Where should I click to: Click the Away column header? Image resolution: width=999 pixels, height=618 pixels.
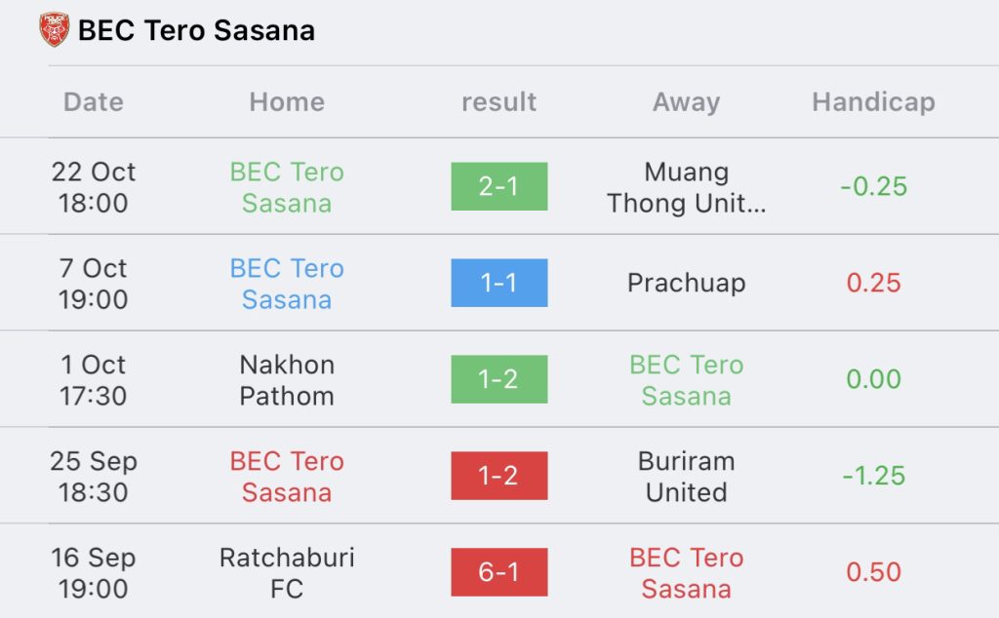tap(686, 101)
